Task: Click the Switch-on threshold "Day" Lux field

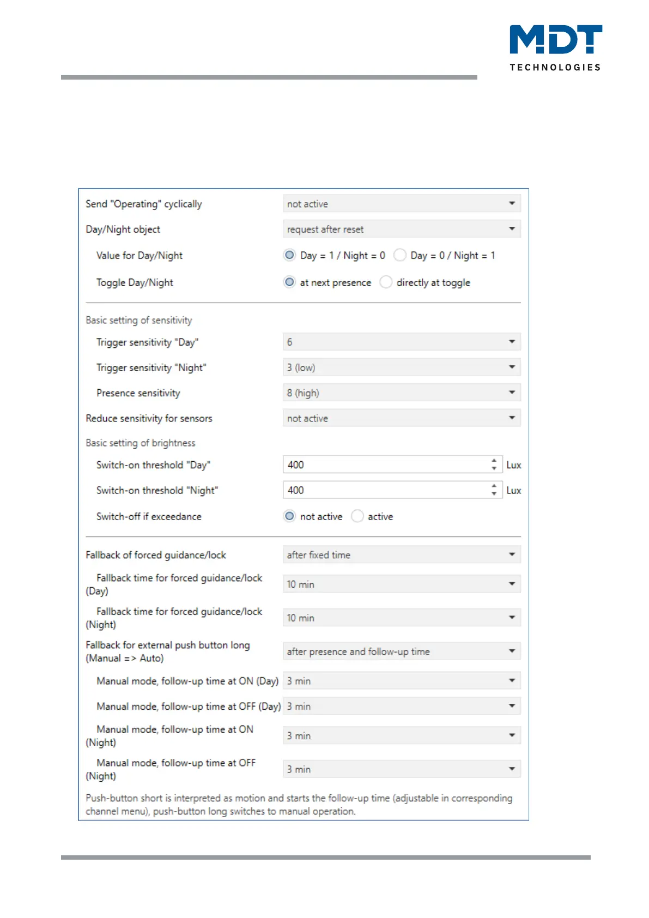Action: tap(386, 465)
